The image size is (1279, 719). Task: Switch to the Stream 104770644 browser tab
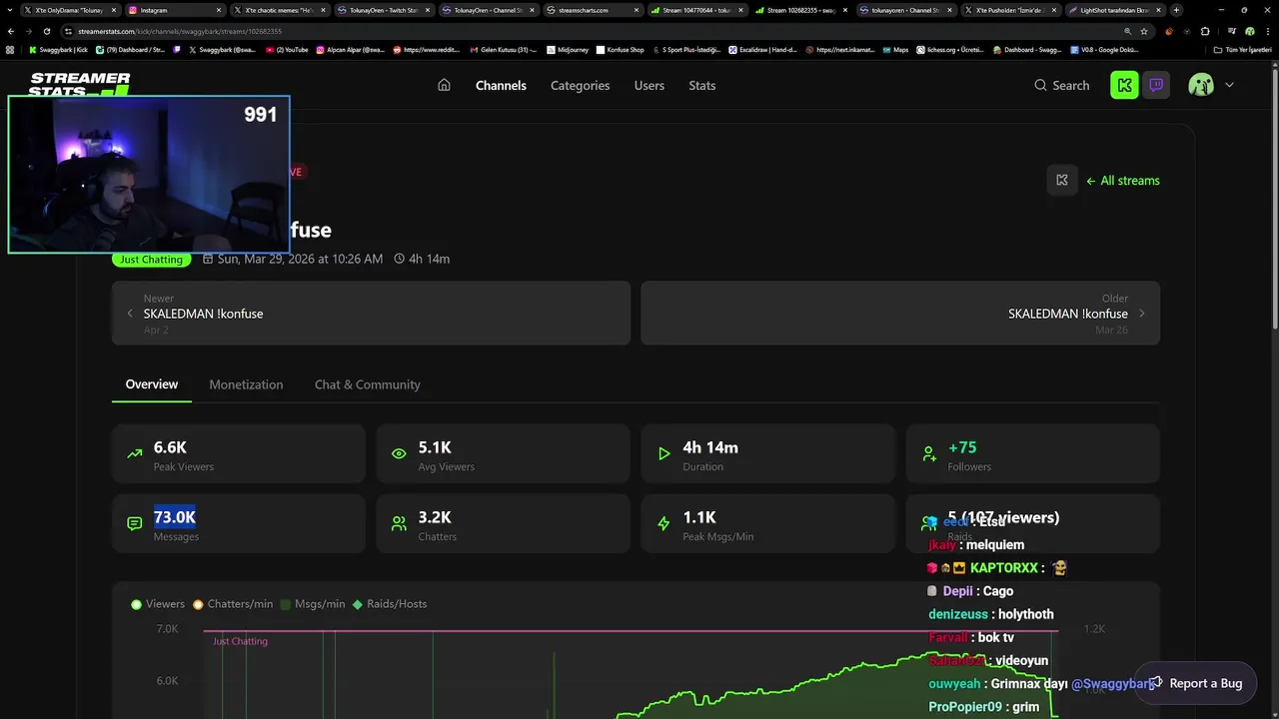(x=695, y=10)
